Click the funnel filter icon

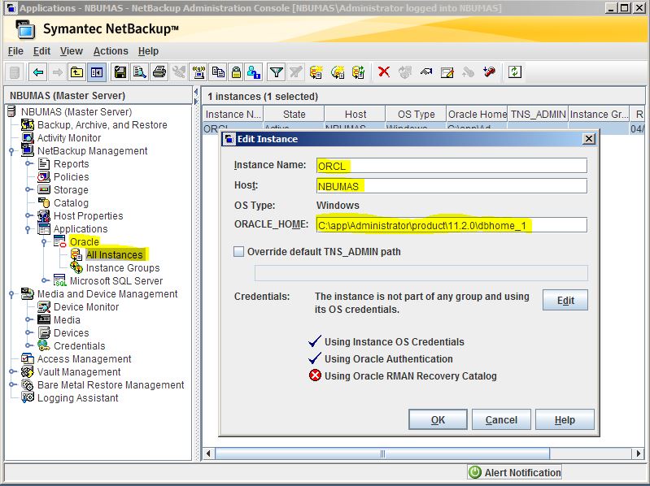click(276, 72)
